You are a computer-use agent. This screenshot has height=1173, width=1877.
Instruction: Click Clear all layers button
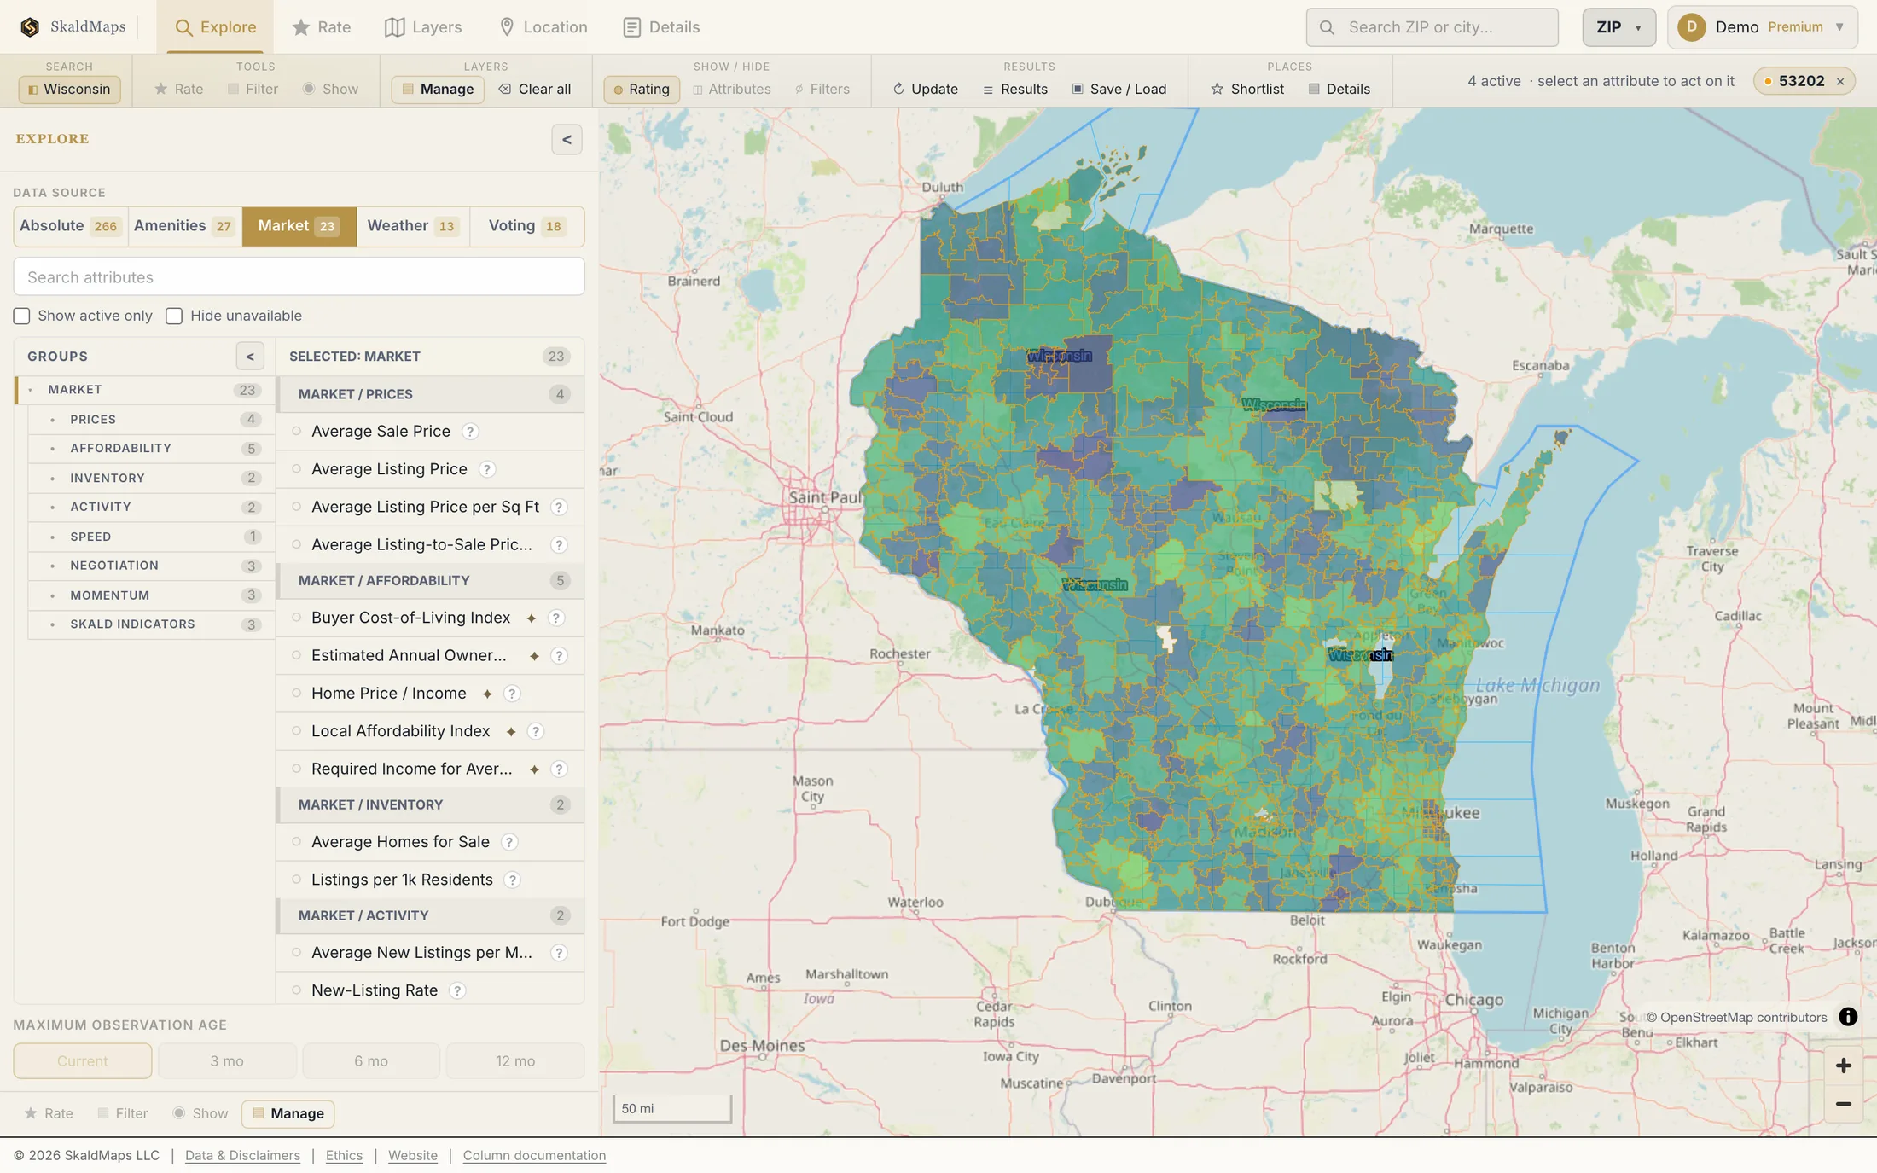point(535,90)
